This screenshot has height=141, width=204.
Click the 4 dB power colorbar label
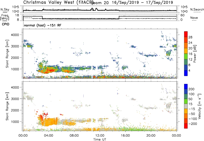coord(189,70)
